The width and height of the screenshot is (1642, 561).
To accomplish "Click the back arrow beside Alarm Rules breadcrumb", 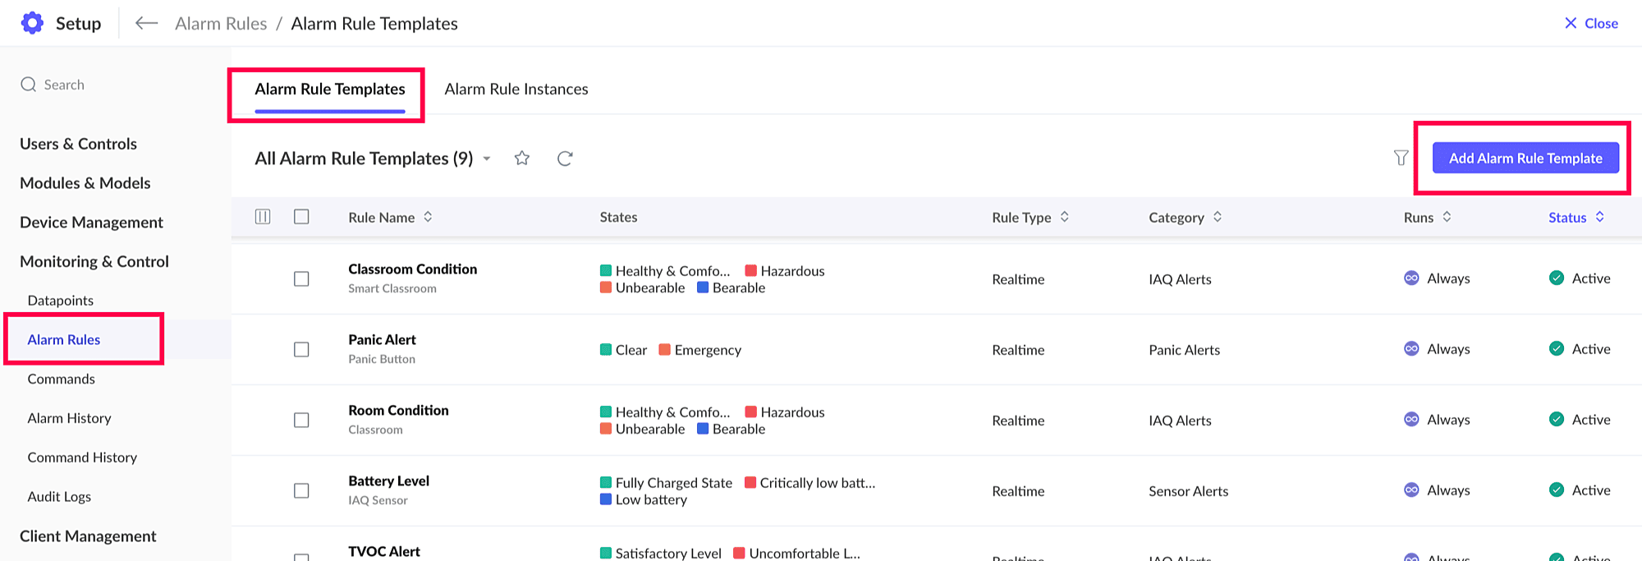I will (146, 23).
